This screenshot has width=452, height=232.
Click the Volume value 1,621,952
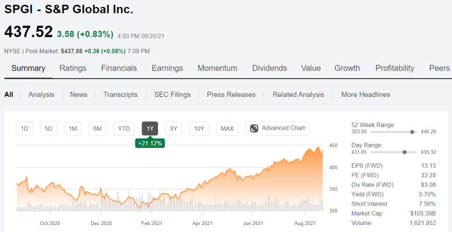click(423, 223)
